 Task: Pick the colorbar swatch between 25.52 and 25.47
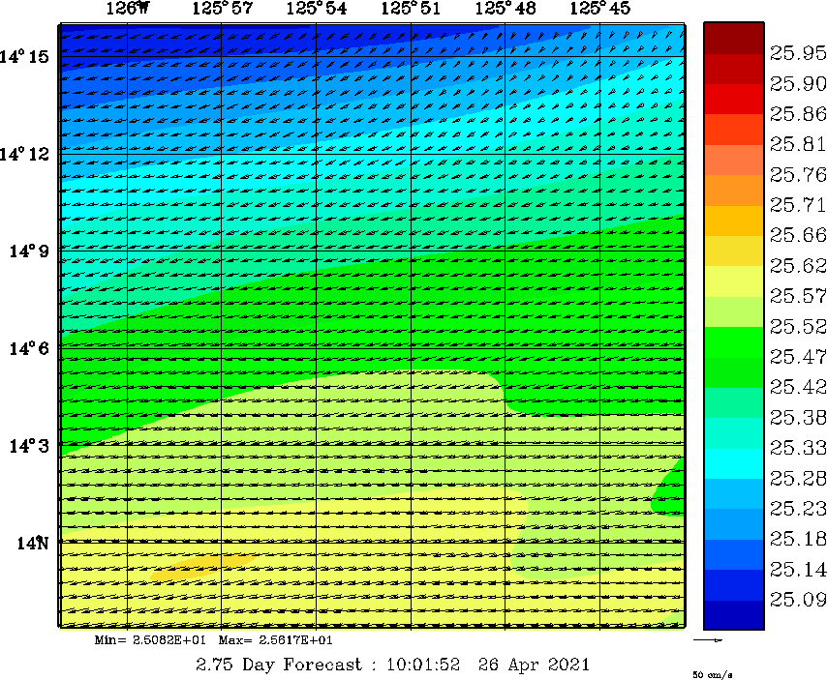click(734, 341)
